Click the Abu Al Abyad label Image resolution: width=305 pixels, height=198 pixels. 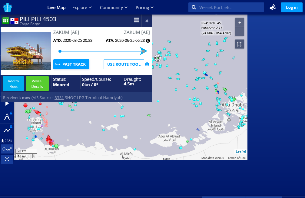(x=169, y=136)
